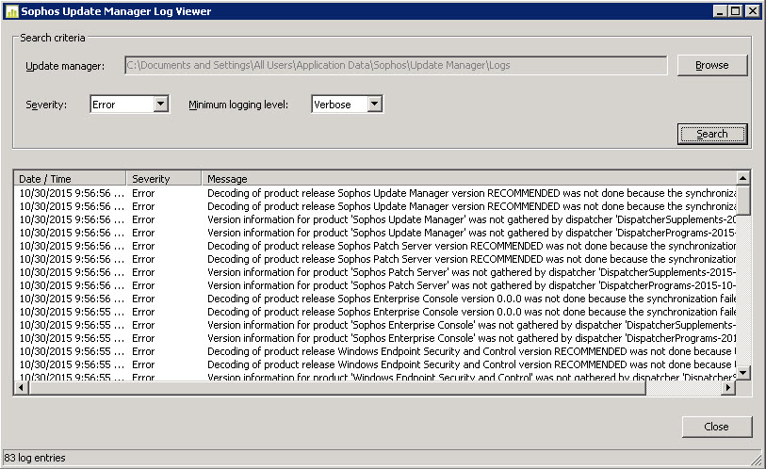Select second Decoding Sophos Patch Server row
The image size is (766, 469).
click(x=375, y=259)
